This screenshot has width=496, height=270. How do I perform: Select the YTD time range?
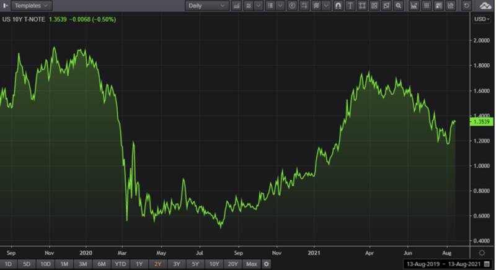(x=120, y=264)
